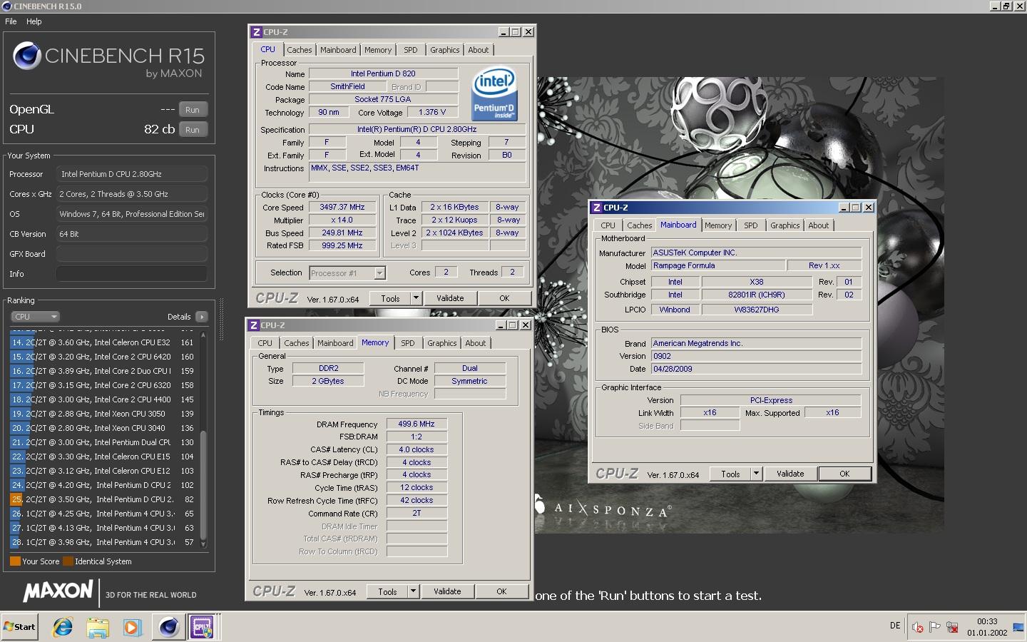Open the File menu

11,21
